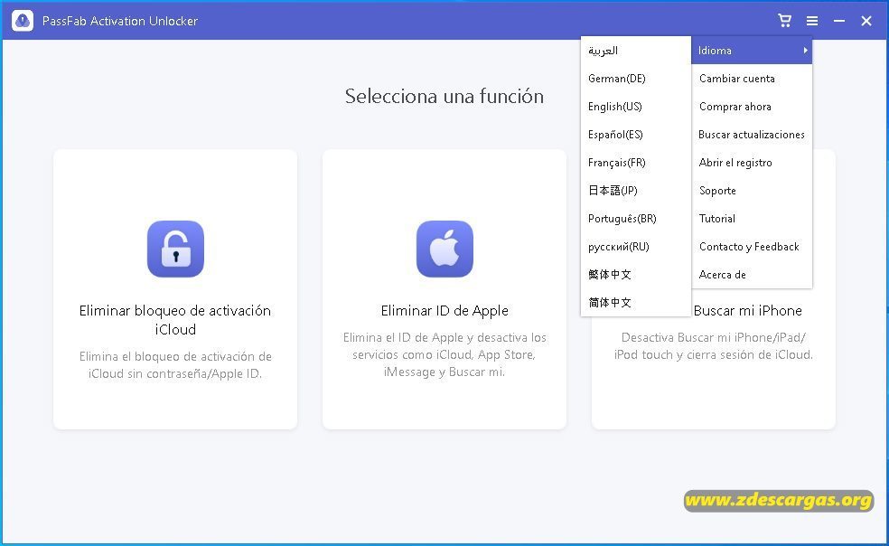Select Arabic language العربية
This screenshot has height=546, width=889.
(635, 51)
